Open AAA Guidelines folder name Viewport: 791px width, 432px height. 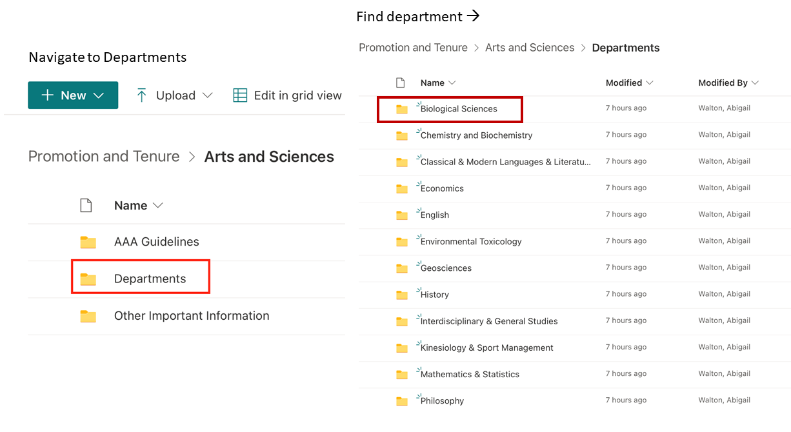[x=157, y=242]
